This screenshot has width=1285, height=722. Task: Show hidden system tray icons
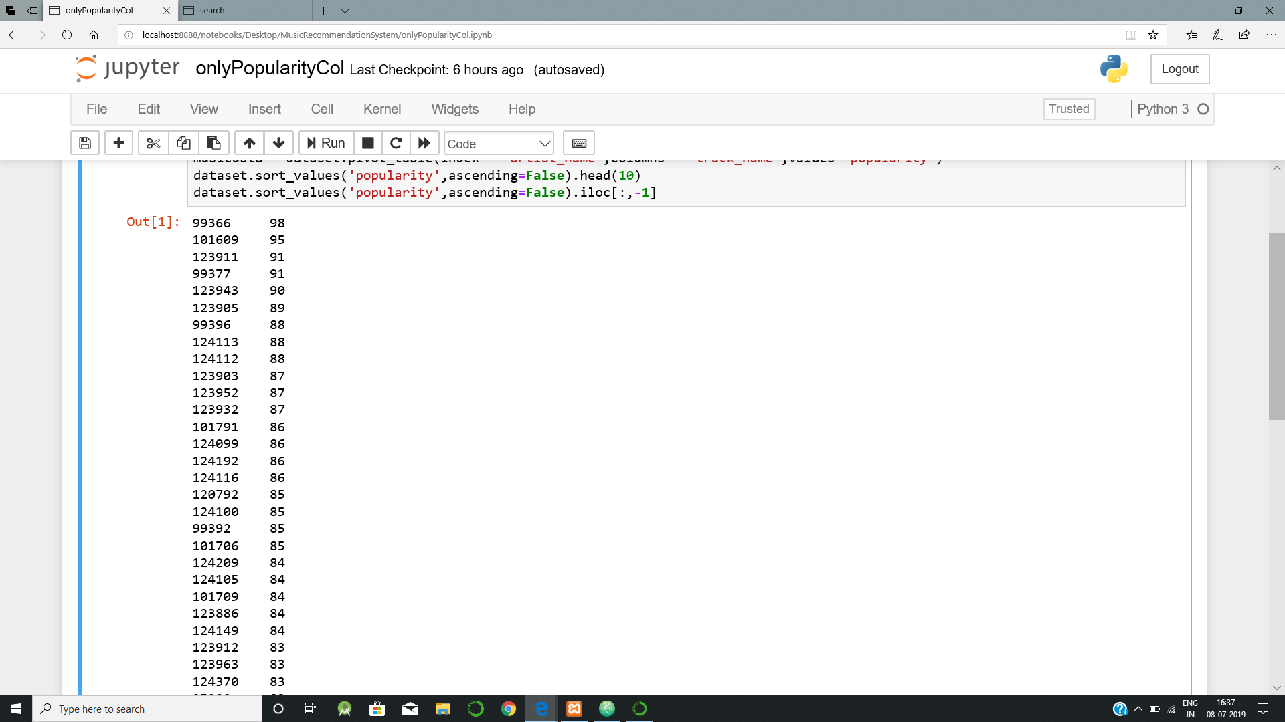(x=1138, y=709)
